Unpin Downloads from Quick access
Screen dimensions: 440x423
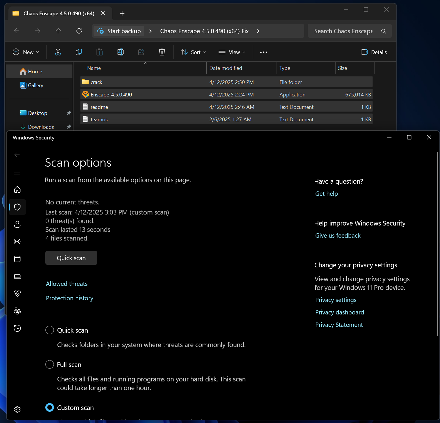pos(69,127)
